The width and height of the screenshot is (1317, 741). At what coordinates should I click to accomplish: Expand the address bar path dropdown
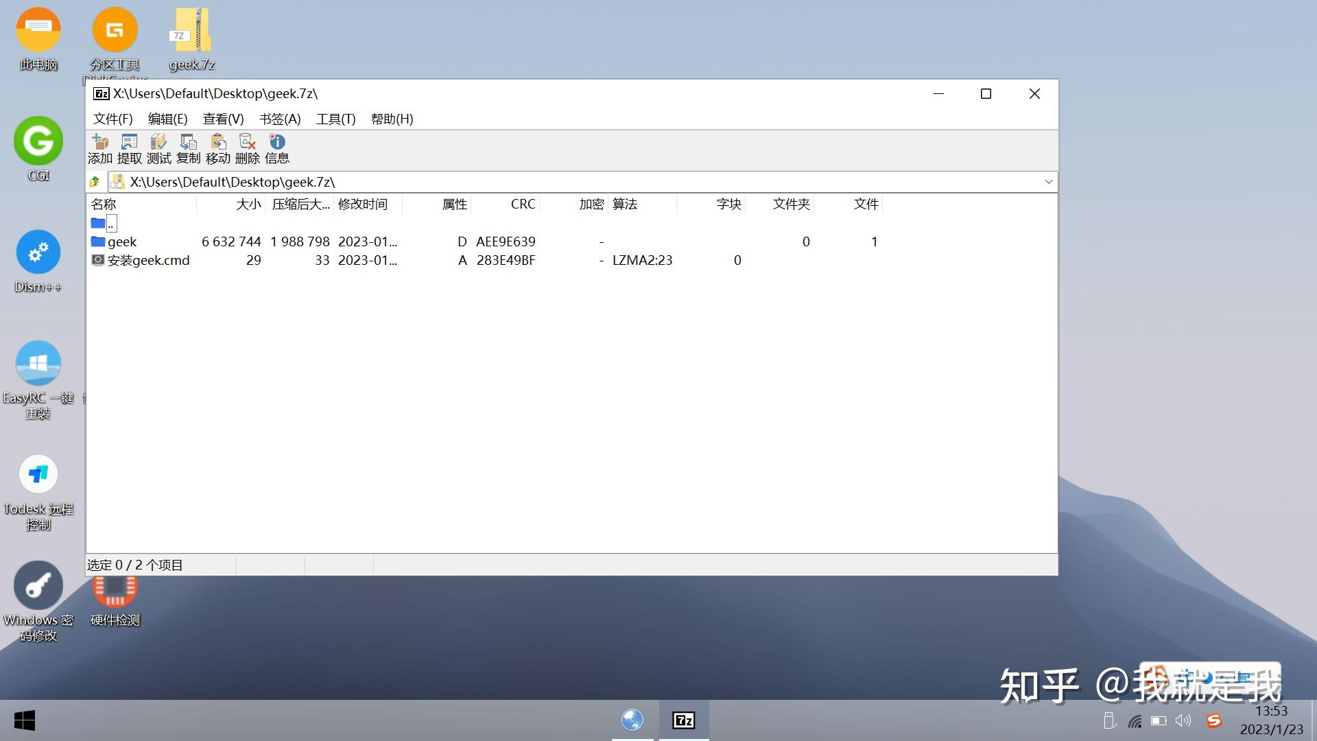tap(1048, 182)
